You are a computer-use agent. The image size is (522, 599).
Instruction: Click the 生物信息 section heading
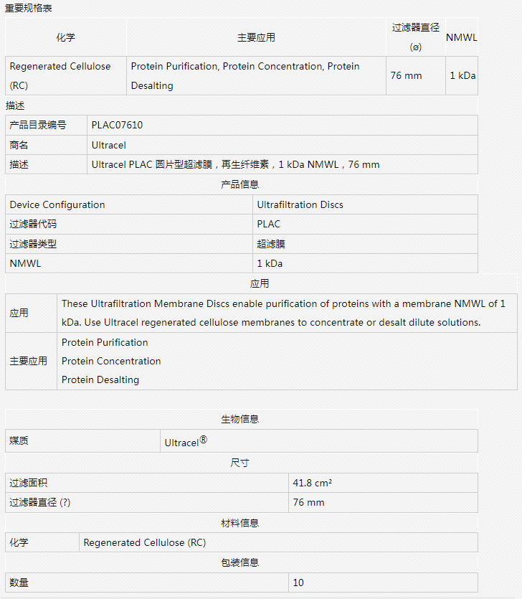pyautogui.click(x=239, y=419)
